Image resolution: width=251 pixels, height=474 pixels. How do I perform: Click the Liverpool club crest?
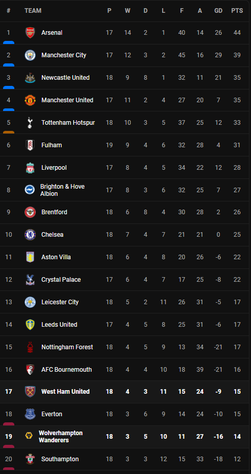(30, 168)
